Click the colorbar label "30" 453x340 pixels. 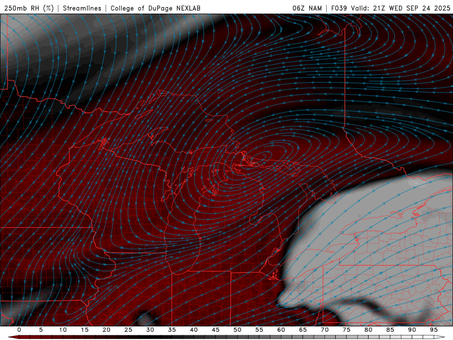click(x=150, y=330)
